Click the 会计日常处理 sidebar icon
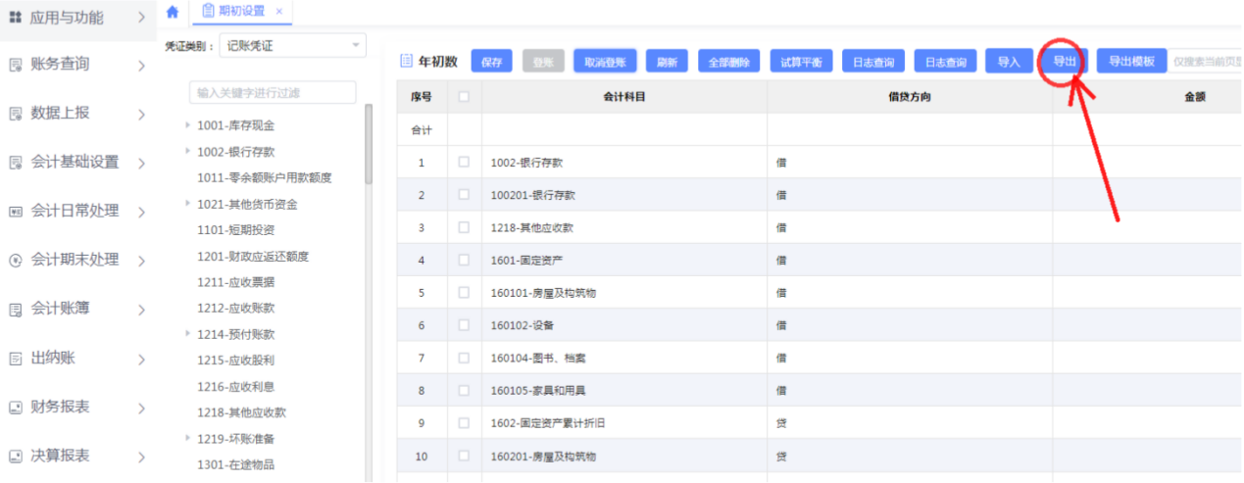1244x483 pixels. coord(15,212)
